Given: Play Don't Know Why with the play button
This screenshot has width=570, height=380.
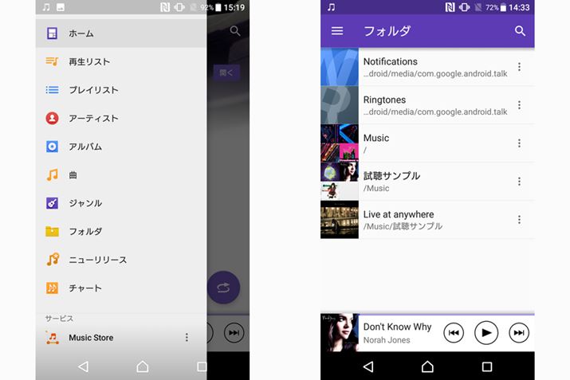Looking at the screenshot, I should tap(486, 333).
